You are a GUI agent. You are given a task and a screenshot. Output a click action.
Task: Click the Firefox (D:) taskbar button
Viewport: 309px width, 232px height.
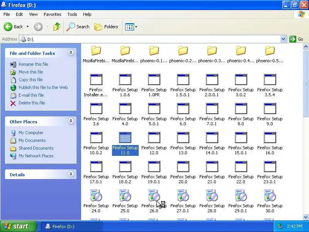pos(72,227)
